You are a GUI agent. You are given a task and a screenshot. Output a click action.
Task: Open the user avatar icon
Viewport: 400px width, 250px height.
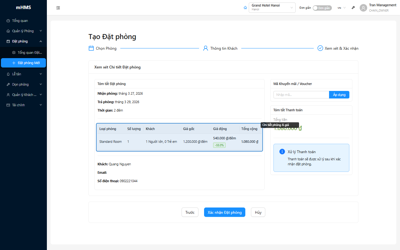pos(363,8)
